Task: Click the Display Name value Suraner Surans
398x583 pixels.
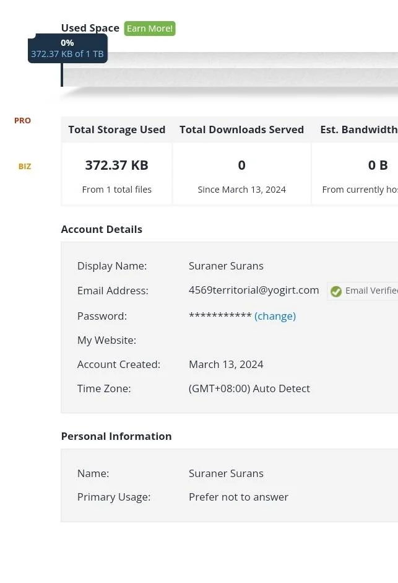Action: coord(226,266)
